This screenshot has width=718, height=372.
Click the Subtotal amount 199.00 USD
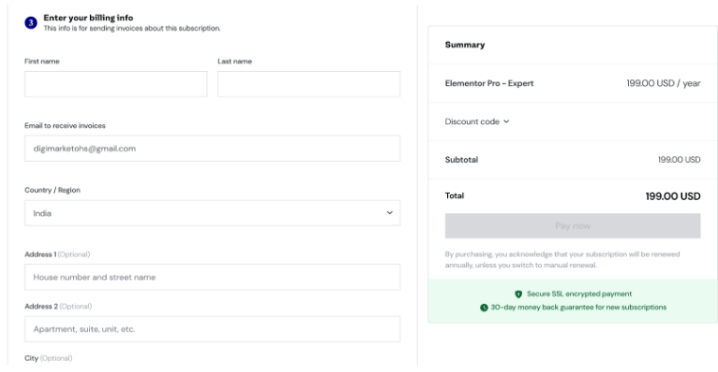pyautogui.click(x=679, y=160)
